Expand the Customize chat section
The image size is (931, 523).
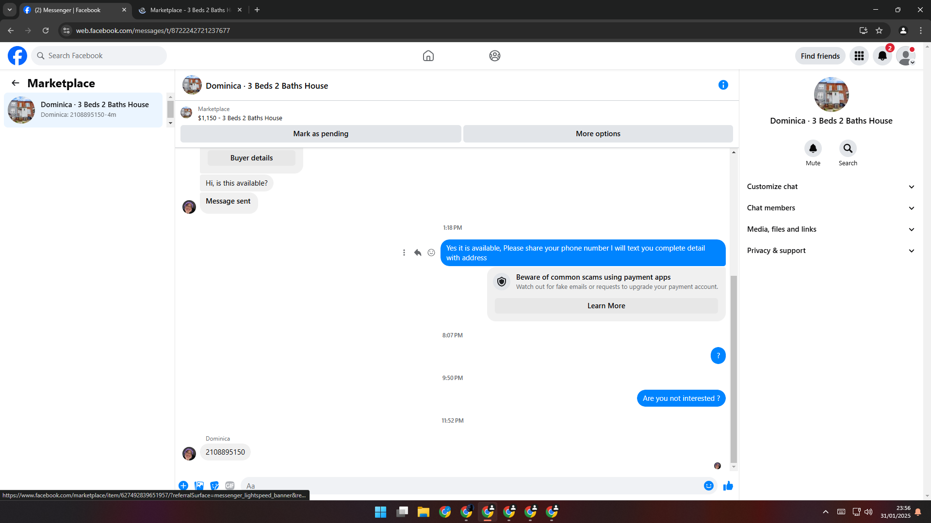coord(831,187)
